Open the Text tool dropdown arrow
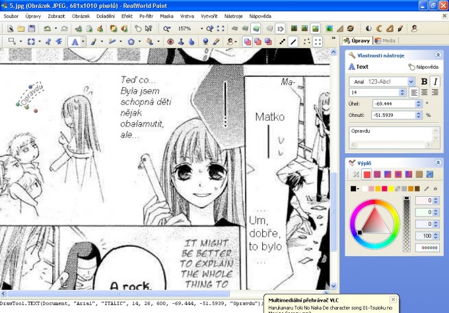 83,42
